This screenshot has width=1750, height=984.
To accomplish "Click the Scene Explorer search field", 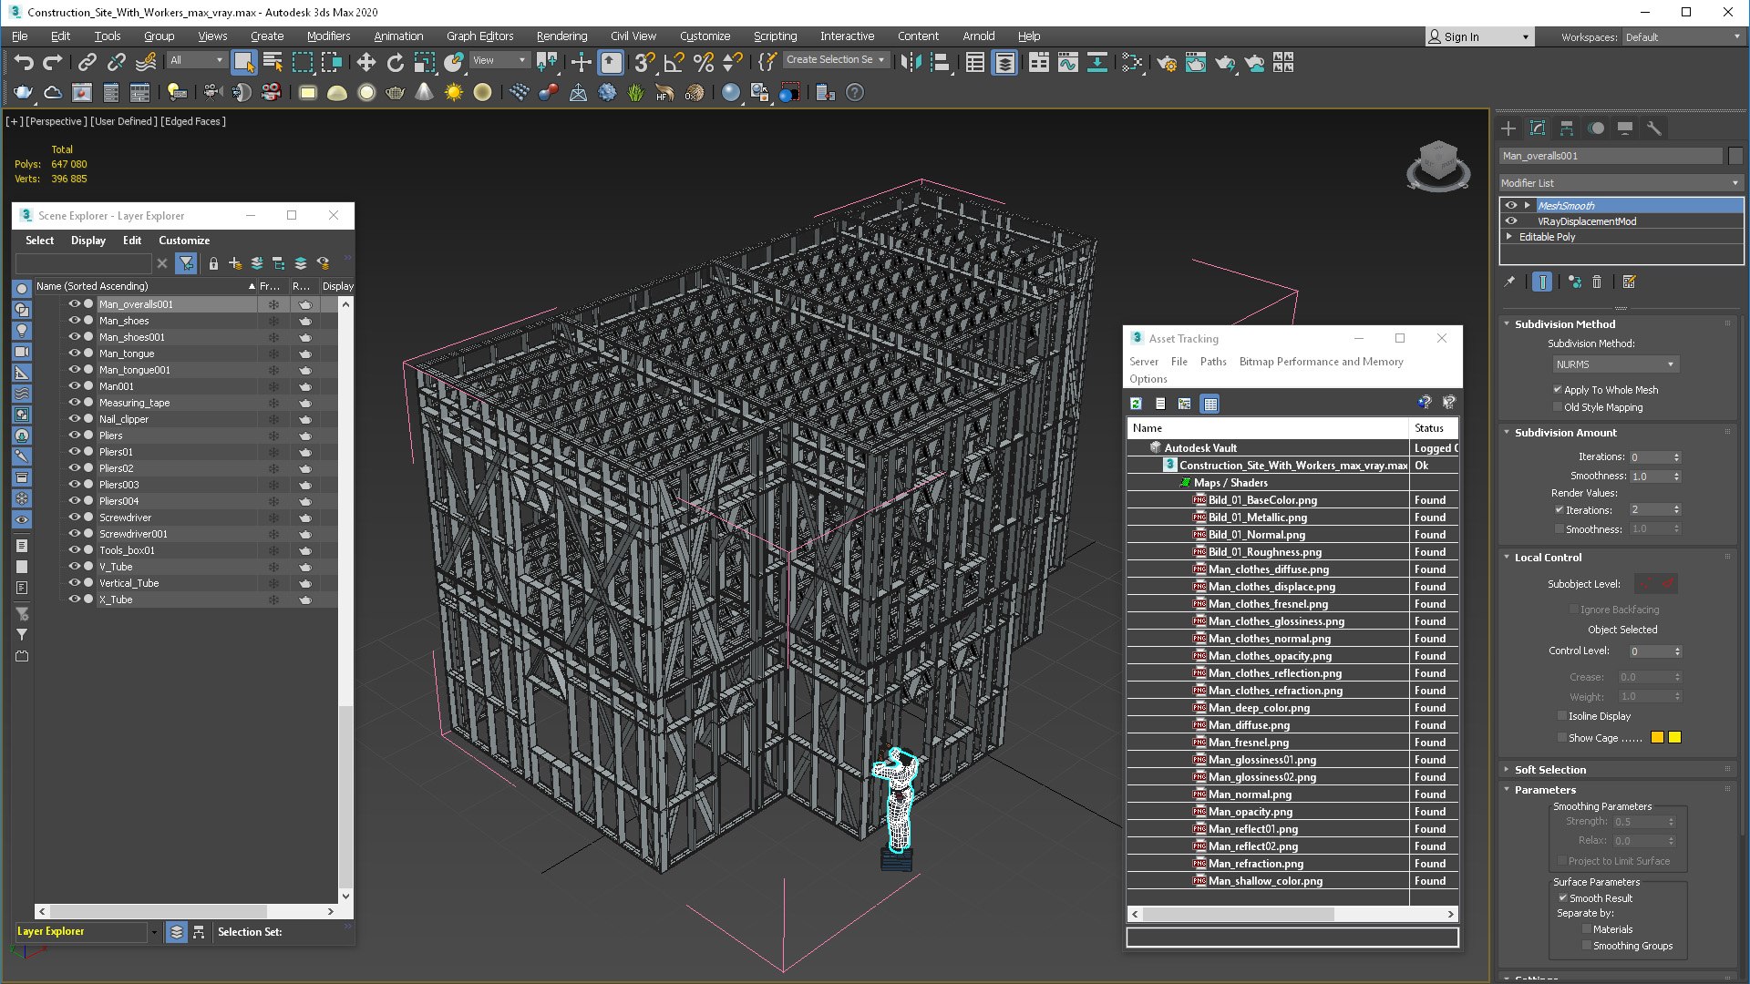I will [83, 263].
